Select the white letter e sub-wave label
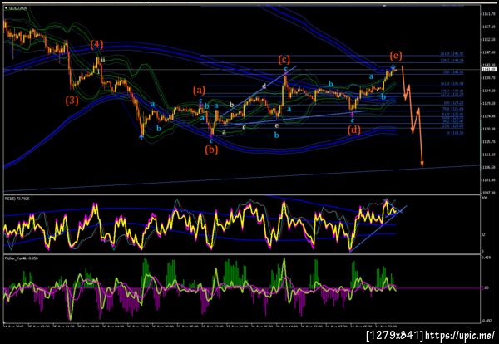 click(277, 125)
